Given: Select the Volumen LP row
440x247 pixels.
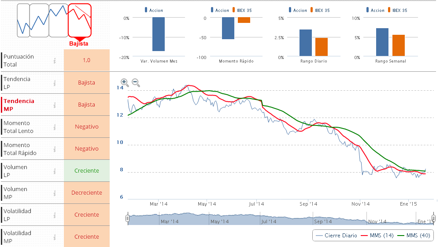Looking at the screenshot, I should (x=55, y=171).
